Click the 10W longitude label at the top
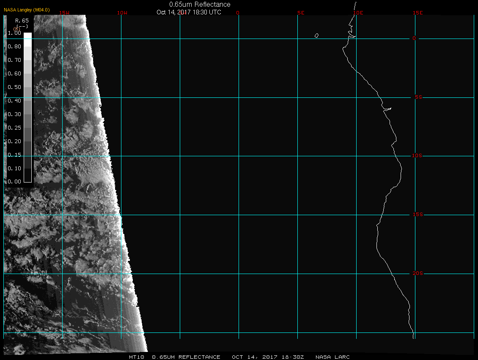The width and height of the screenshot is (478, 360). click(122, 13)
